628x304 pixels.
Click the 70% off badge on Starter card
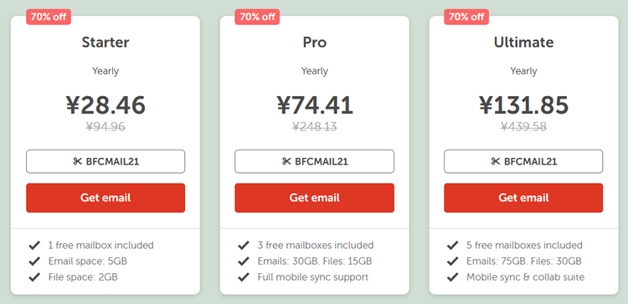pyautogui.click(x=49, y=17)
